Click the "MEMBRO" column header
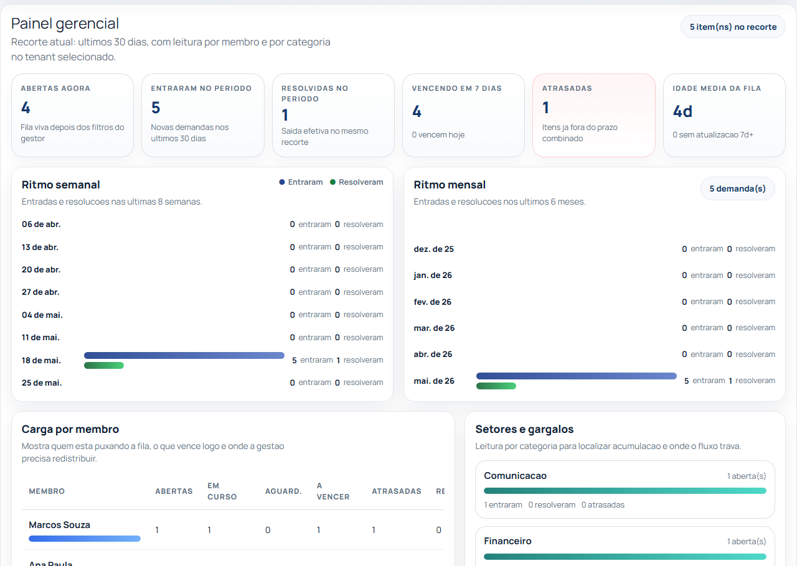This screenshot has width=797, height=566. pyautogui.click(x=47, y=491)
